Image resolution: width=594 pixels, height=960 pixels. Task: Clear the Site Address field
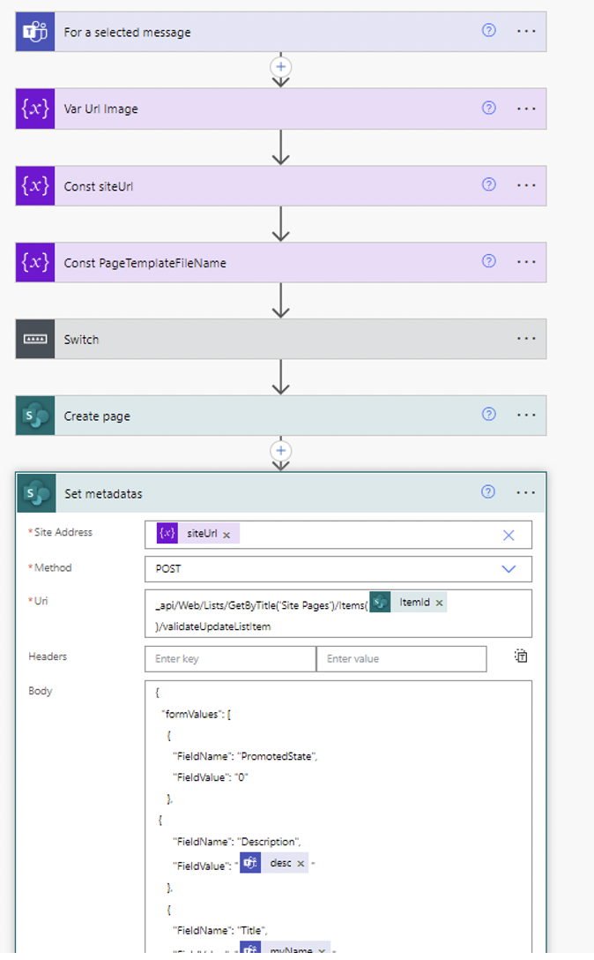click(x=509, y=535)
